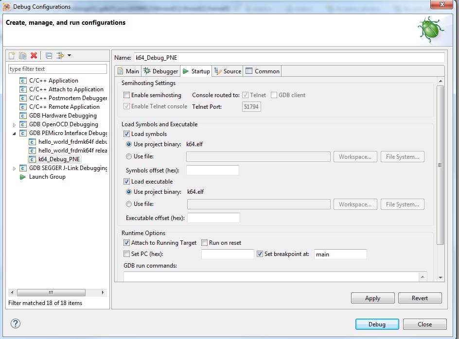Expand the GDB OpenOCD Debugging node

[14, 124]
